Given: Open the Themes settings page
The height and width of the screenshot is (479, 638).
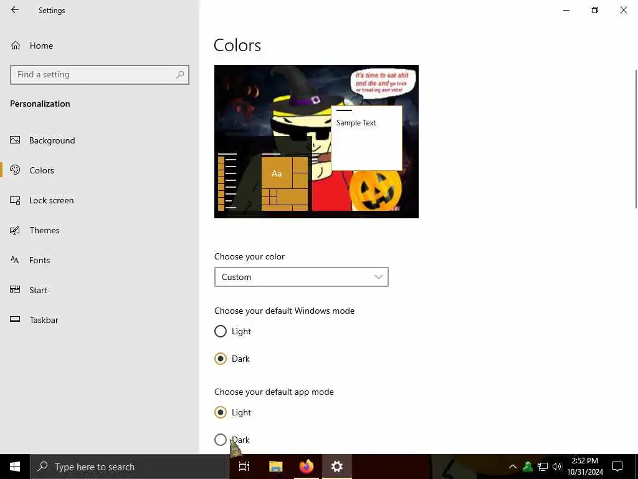Looking at the screenshot, I should pos(100,230).
